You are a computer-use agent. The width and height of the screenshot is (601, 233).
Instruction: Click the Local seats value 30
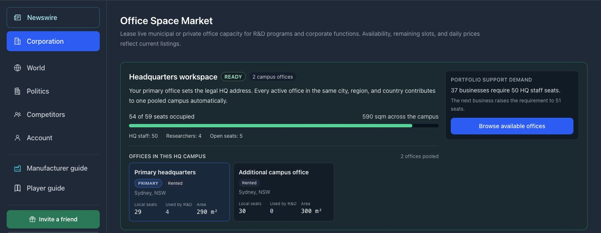coord(242,211)
